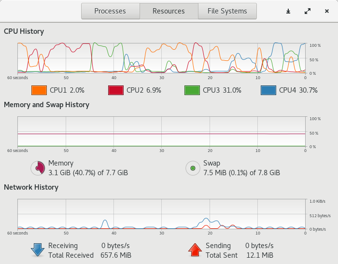Click the Total Received label
The image size is (338, 264).
pyautogui.click(x=71, y=255)
